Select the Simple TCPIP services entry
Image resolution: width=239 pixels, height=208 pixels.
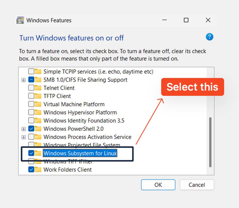pyautogui.click(x=98, y=71)
